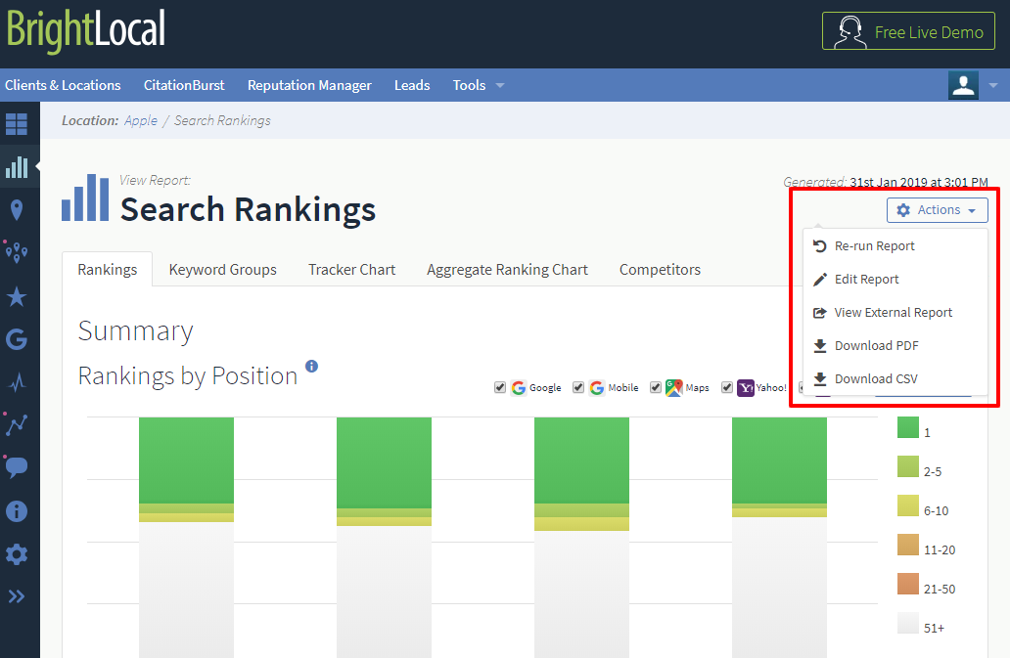Click the last ranking bar in chart

click(779, 537)
